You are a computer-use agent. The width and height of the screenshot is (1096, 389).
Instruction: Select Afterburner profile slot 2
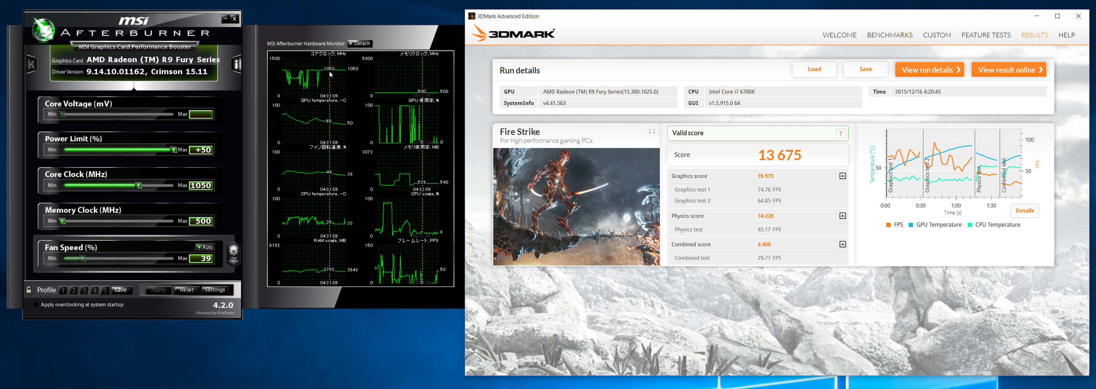[x=73, y=290]
